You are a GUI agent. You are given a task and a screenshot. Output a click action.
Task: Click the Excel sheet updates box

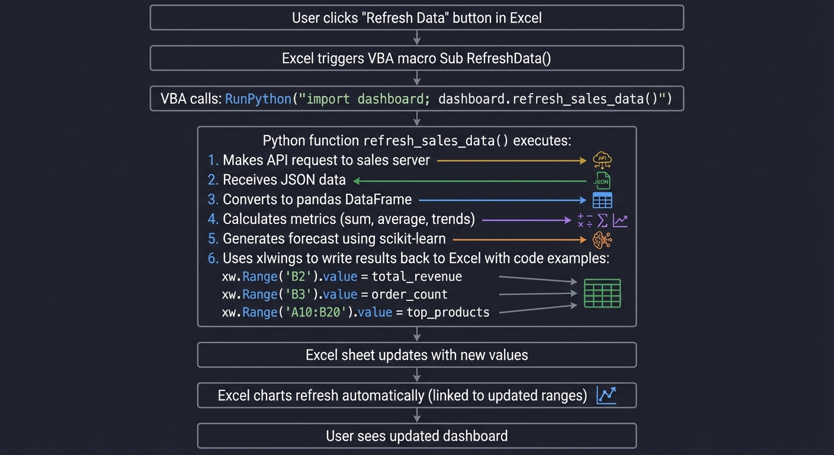(416, 354)
